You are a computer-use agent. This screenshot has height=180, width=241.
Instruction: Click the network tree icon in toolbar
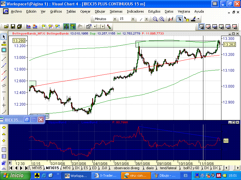coord(109,27)
